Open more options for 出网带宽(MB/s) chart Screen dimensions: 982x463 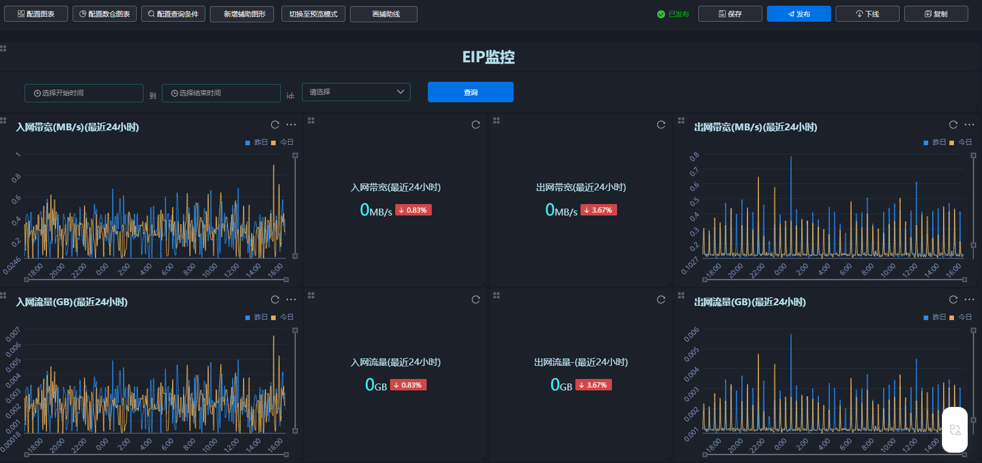click(x=969, y=125)
